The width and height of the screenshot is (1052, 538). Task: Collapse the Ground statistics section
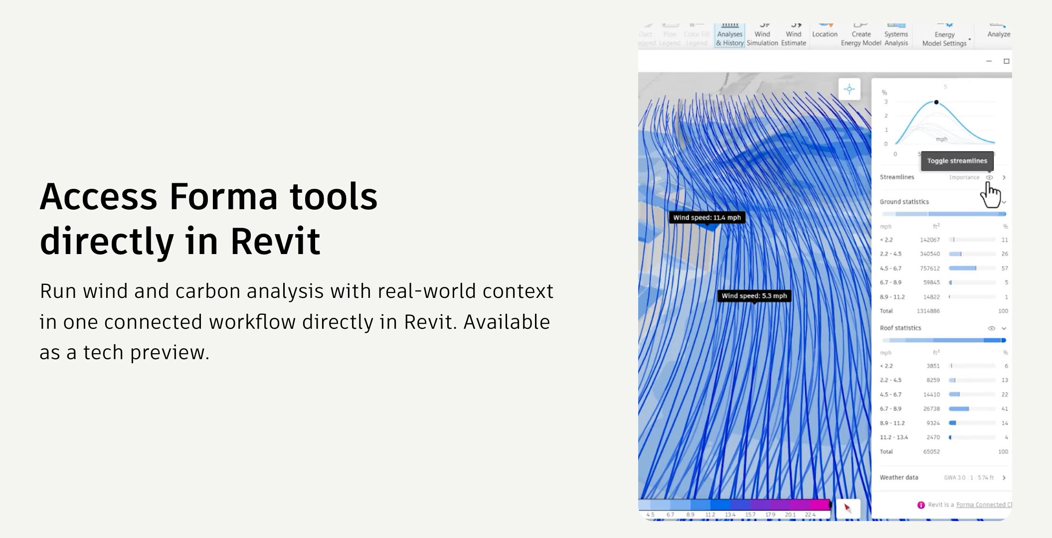(1004, 202)
